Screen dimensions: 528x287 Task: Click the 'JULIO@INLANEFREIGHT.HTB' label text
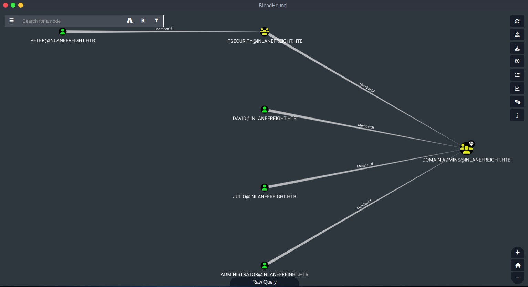[265, 197]
